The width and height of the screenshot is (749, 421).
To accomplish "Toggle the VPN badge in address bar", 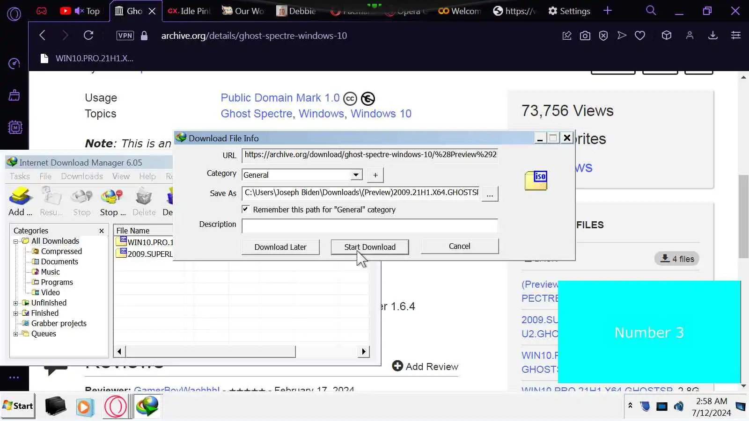I will click(125, 36).
